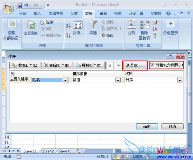The height and width of the screenshot is (160, 193).
Task: Open the 开始 ribbon tab
Action: [23, 14]
